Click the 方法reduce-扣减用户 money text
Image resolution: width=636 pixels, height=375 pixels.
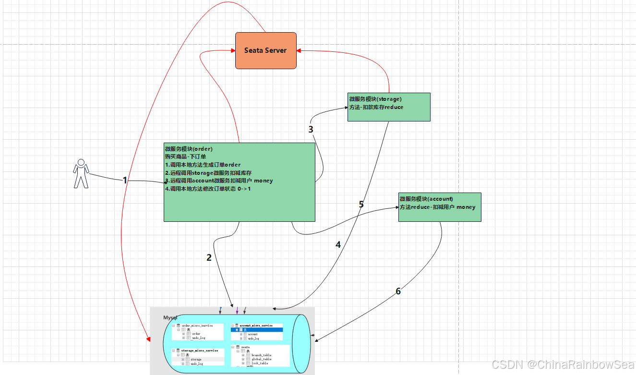[x=437, y=207]
